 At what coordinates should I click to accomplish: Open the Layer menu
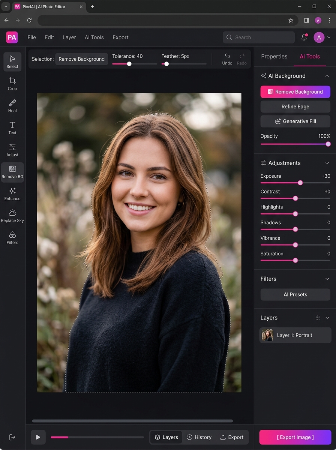[69, 37]
